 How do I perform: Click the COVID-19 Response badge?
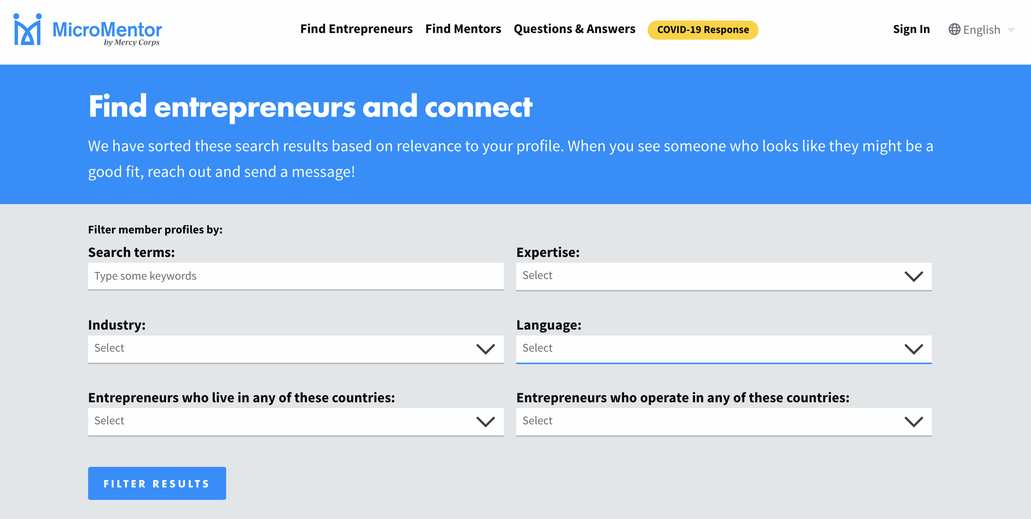coord(703,29)
